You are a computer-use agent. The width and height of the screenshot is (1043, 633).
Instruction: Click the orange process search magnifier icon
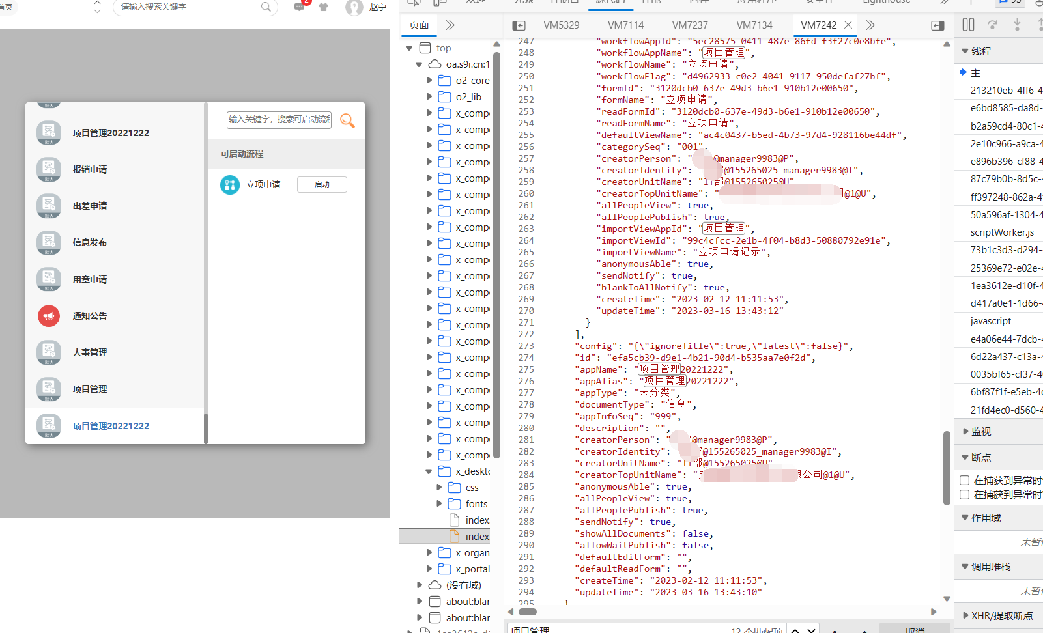[x=347, y=120]
